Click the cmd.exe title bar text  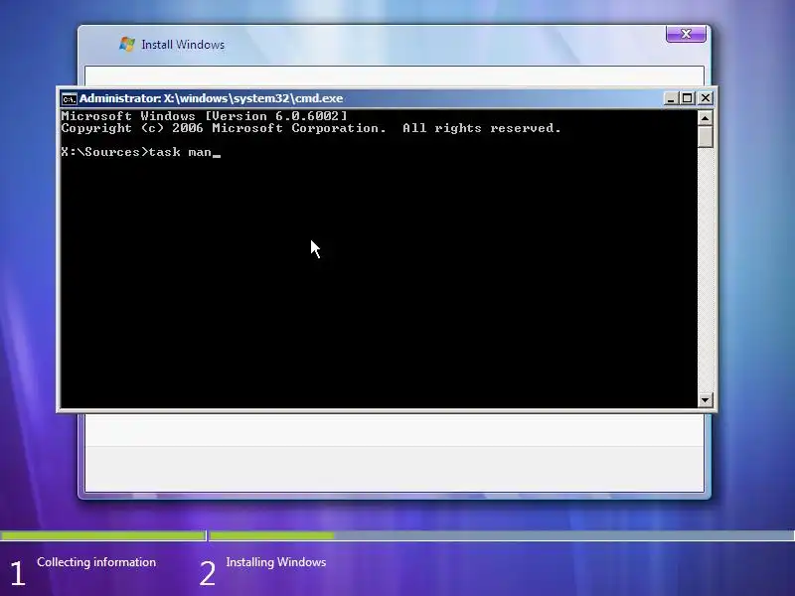click(x=211, y=98)
